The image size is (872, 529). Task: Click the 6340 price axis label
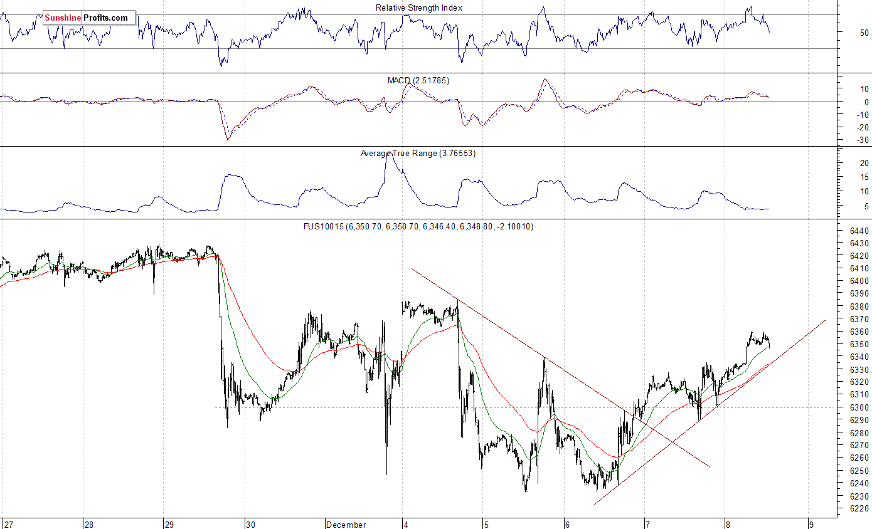tap(859, 357)
